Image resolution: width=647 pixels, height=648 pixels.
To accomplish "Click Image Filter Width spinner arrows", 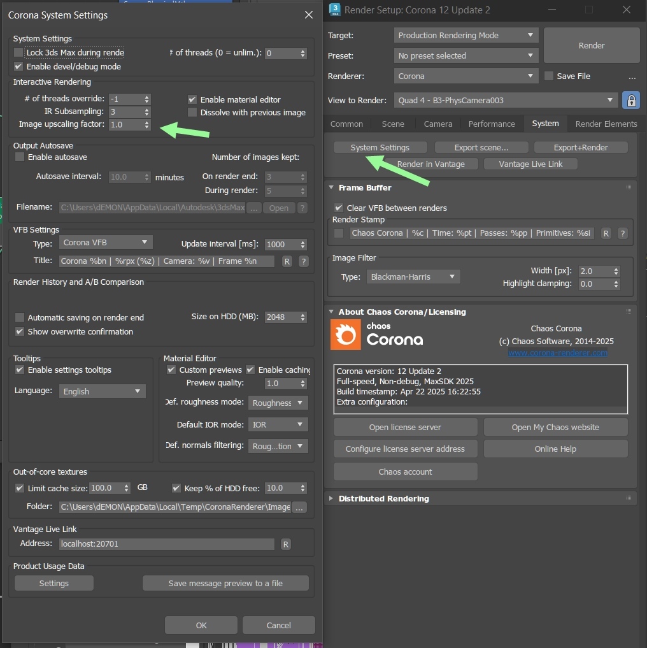I will click(616, 271).
